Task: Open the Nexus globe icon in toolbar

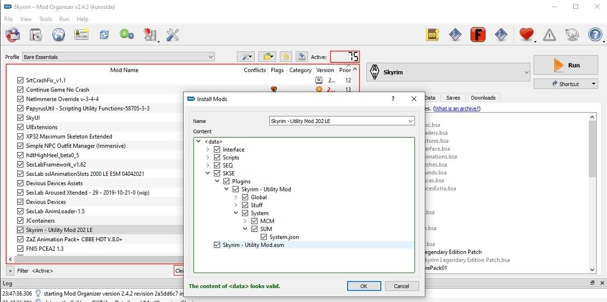Action: pos(59,35)
